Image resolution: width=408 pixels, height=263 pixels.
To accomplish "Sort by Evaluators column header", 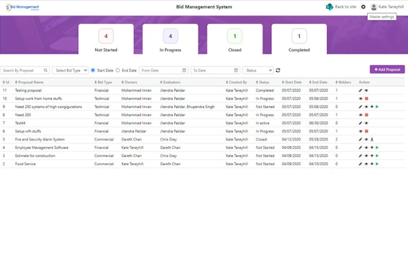I will [170, 82].
